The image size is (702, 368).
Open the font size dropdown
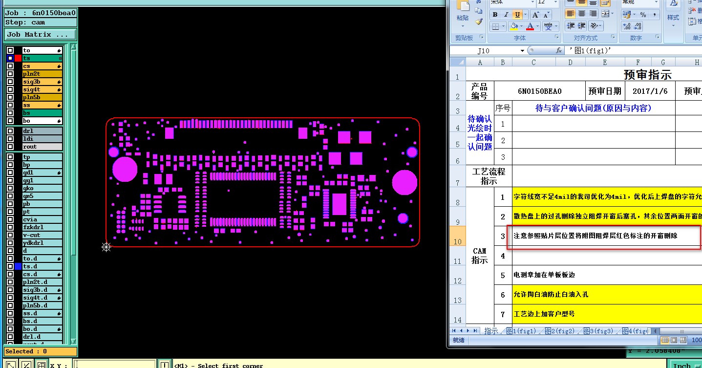click(556, 2)
